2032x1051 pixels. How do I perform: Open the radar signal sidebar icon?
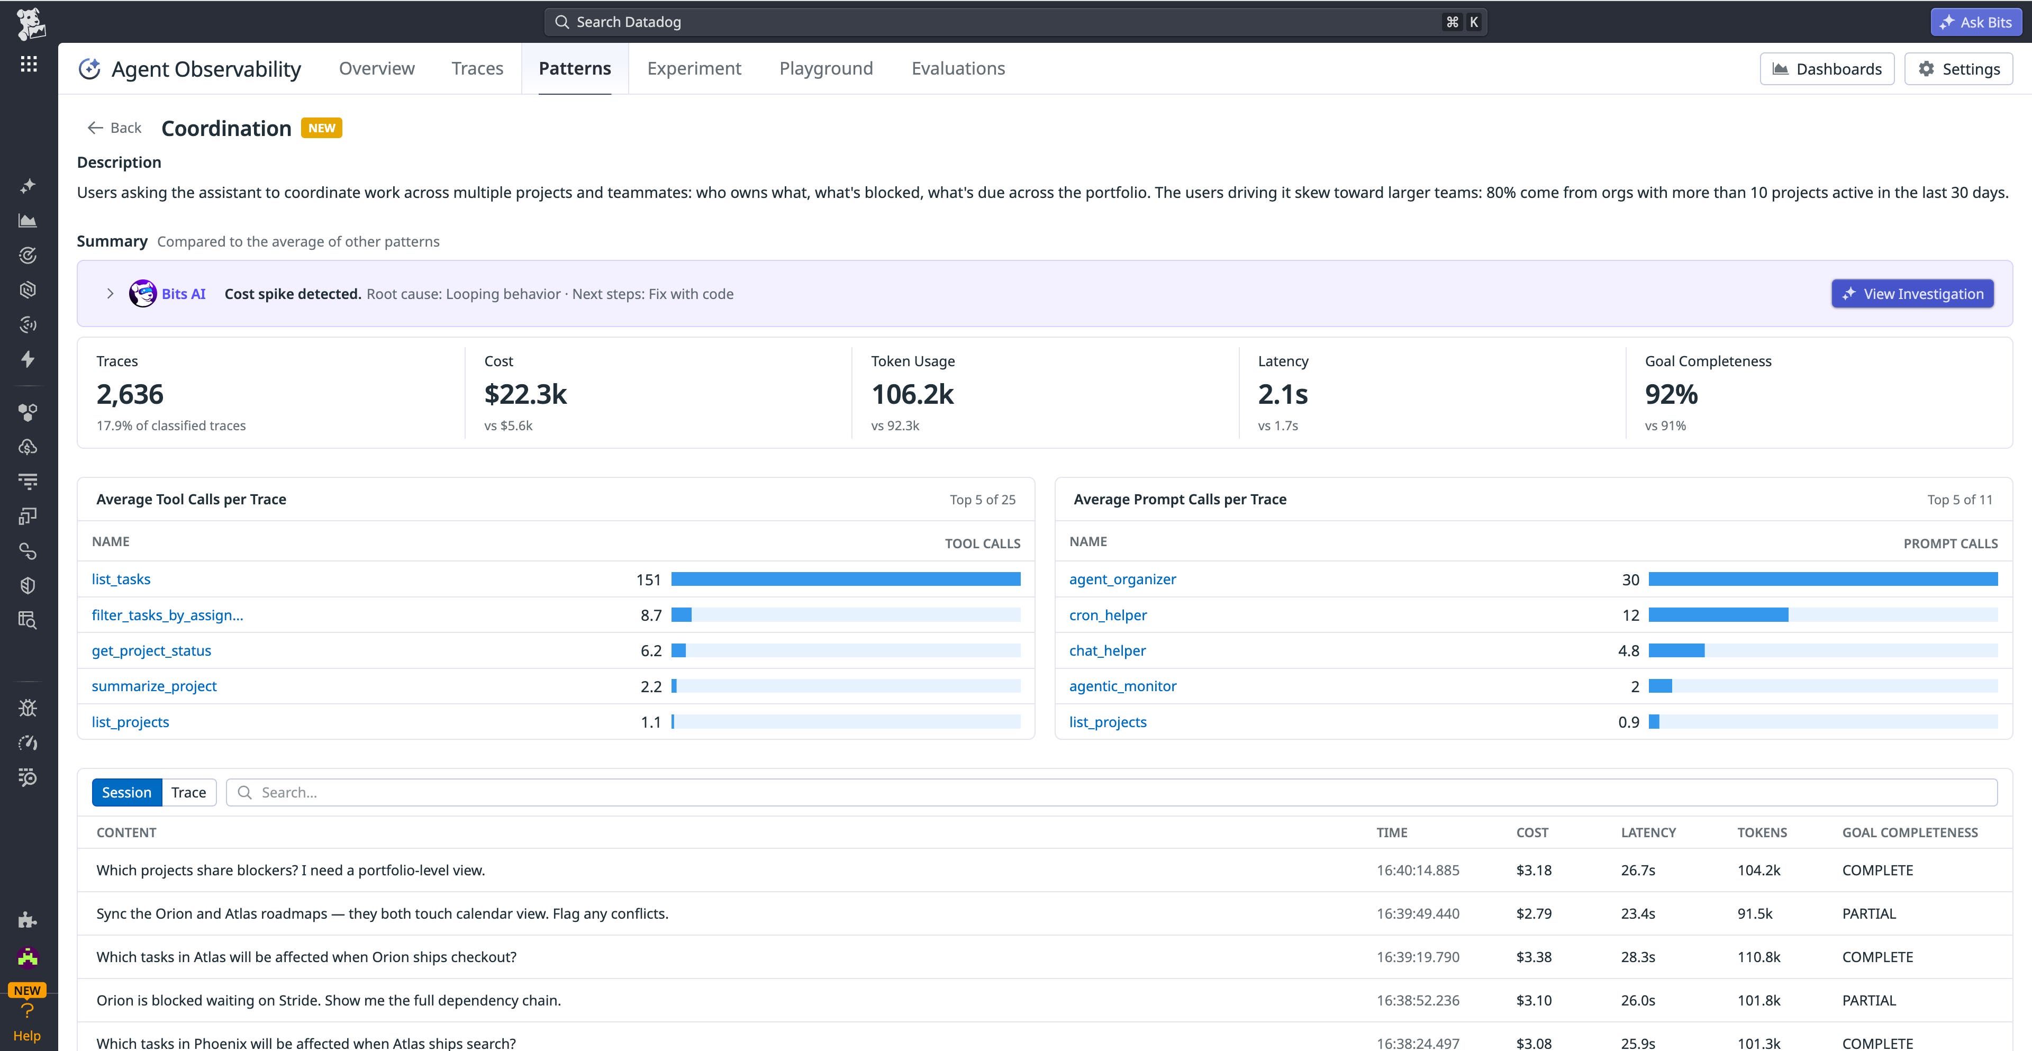[28, 325]
